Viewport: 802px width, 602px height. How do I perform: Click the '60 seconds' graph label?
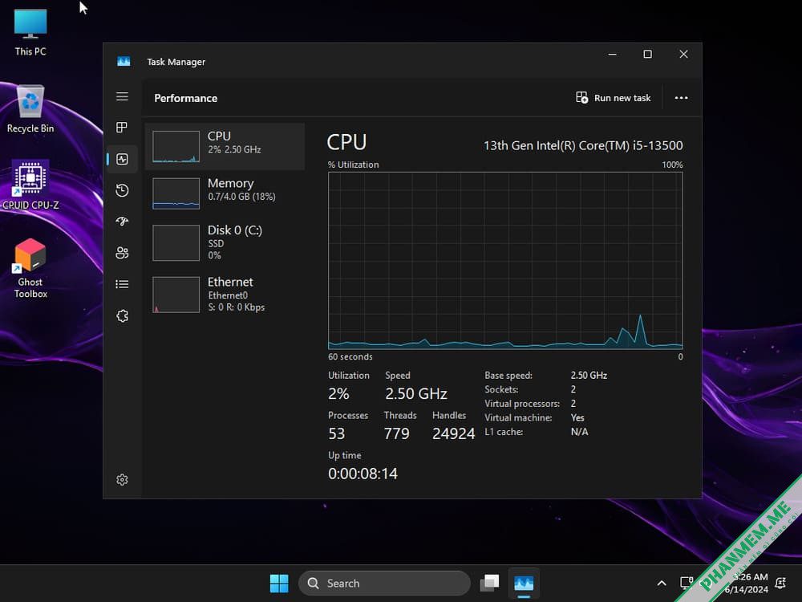click(x=350, y=357)
